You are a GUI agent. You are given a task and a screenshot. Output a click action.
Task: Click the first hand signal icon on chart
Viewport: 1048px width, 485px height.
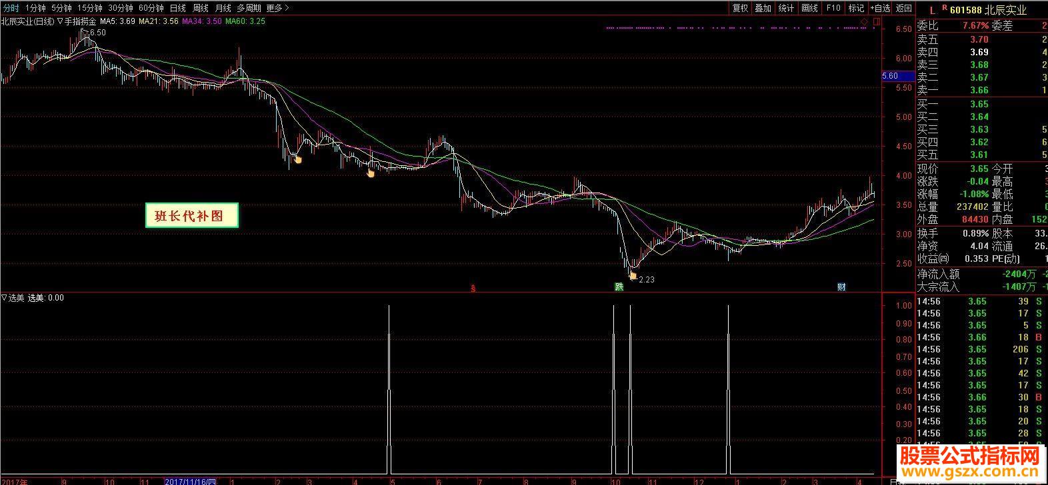pyautogui.click(x=298, y=159)
